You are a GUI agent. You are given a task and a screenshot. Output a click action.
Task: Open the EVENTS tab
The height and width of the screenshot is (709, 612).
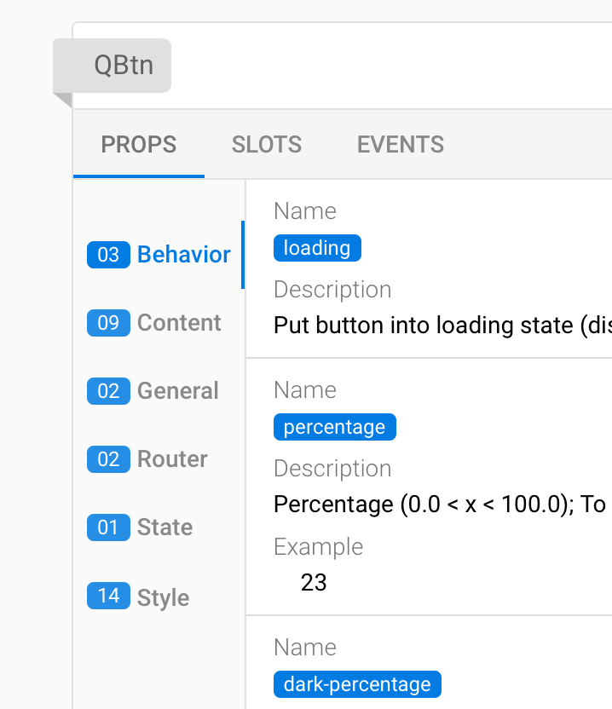(x=400, y=145)
